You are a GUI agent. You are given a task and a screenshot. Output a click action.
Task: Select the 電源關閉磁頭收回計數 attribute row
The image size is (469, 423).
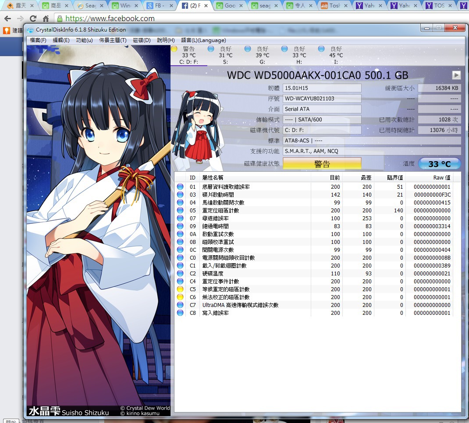pos(313,257)
